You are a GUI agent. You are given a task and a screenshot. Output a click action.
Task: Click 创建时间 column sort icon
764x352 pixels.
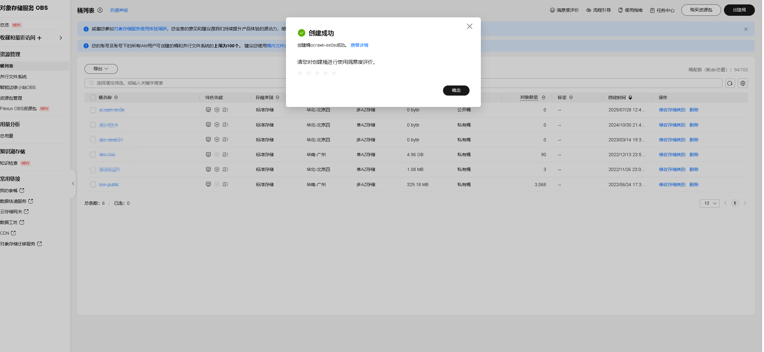pos(630,98)
